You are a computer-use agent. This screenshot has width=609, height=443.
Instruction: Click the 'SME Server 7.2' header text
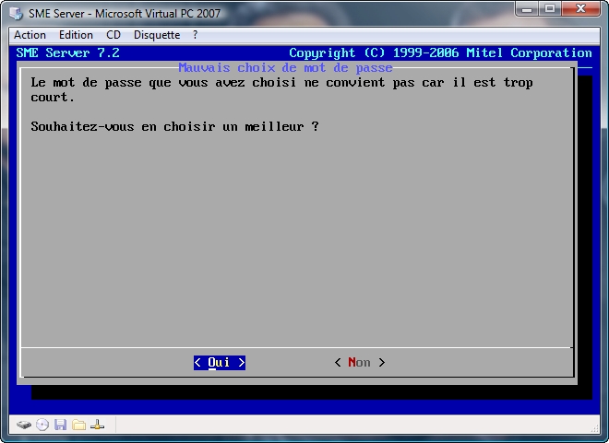point(68,52)
